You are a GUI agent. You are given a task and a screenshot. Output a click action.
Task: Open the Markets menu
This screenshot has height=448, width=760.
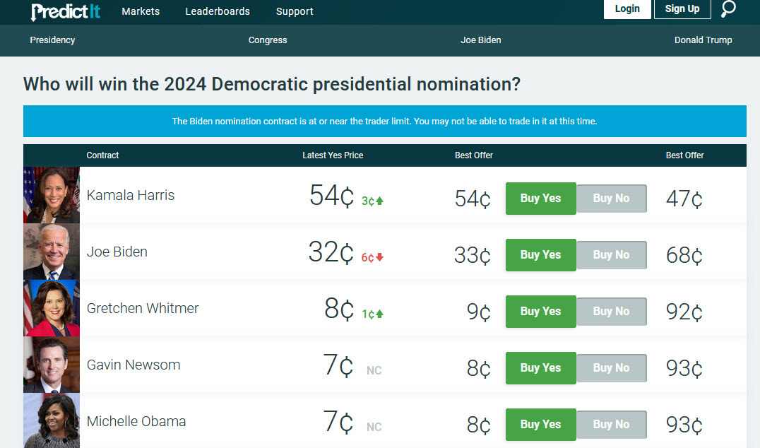[x=141, y=11]
